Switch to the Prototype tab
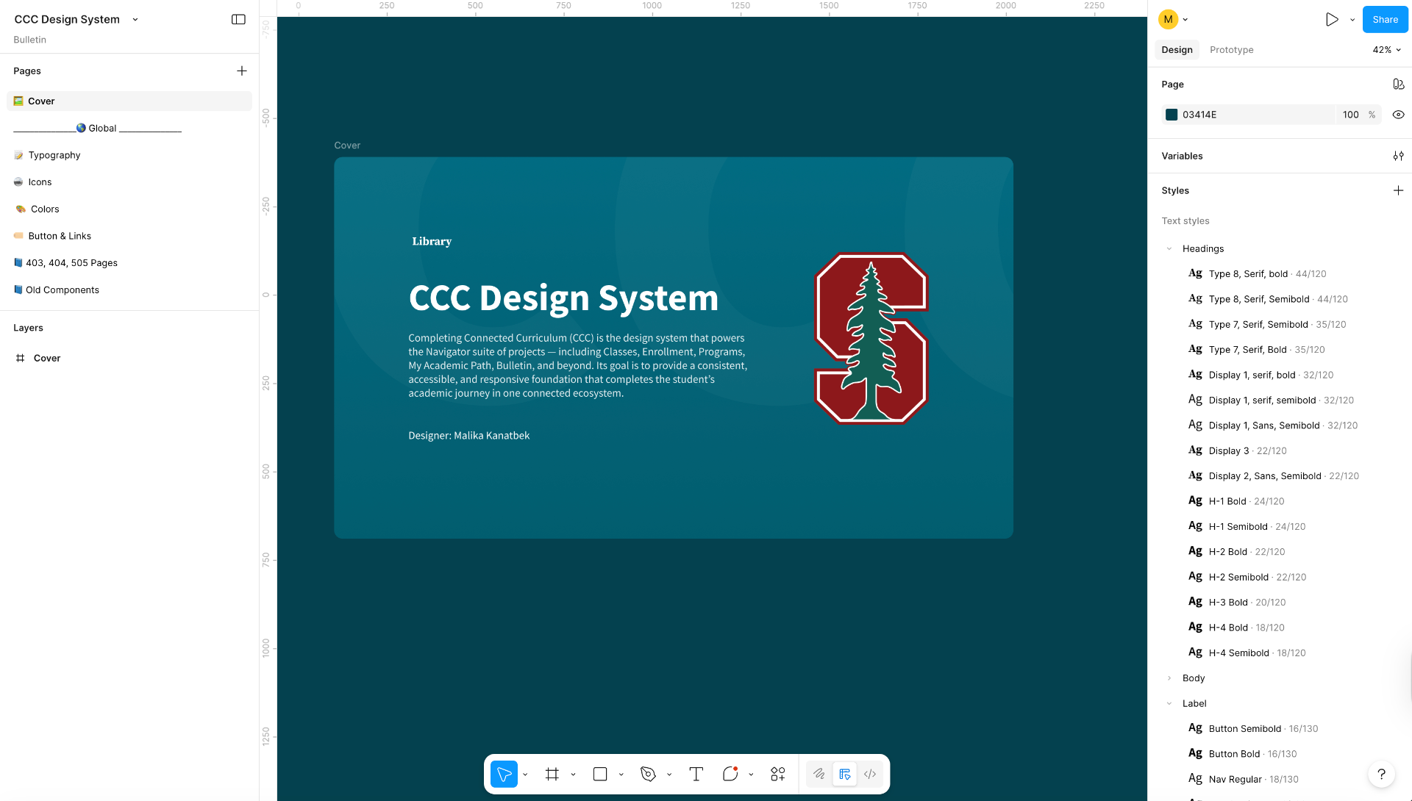Screen dimensions: 1412x801 click(x=1231, y=50)
